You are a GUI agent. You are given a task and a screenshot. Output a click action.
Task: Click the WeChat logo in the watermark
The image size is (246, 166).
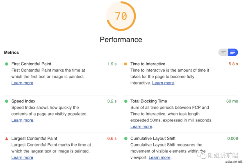point(202,155)
